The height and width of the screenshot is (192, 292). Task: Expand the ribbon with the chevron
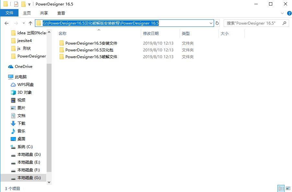click(282, 13)
